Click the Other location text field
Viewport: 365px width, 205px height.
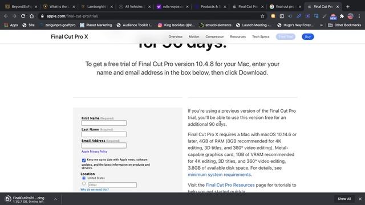tap(112, 185)
